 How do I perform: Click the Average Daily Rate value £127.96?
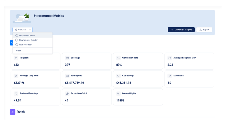click(x=19, y=83)
